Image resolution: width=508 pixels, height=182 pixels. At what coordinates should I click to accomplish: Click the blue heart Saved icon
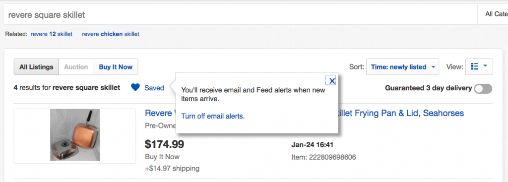click(x=135, y=87)
